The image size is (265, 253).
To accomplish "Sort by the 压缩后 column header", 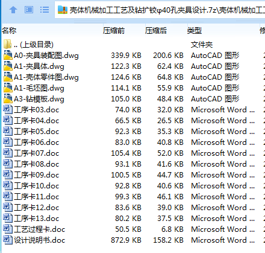I will click(x=156, y=31).
